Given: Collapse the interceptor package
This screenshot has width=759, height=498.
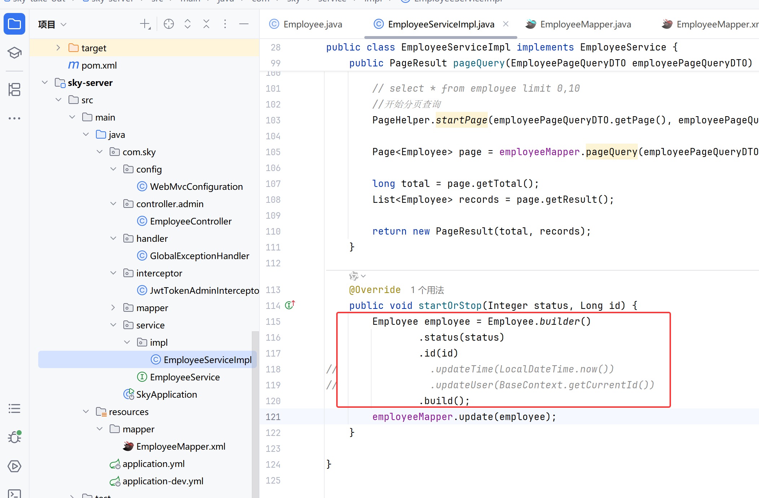Looking at the screenshot, I should [x=113, y=273].
